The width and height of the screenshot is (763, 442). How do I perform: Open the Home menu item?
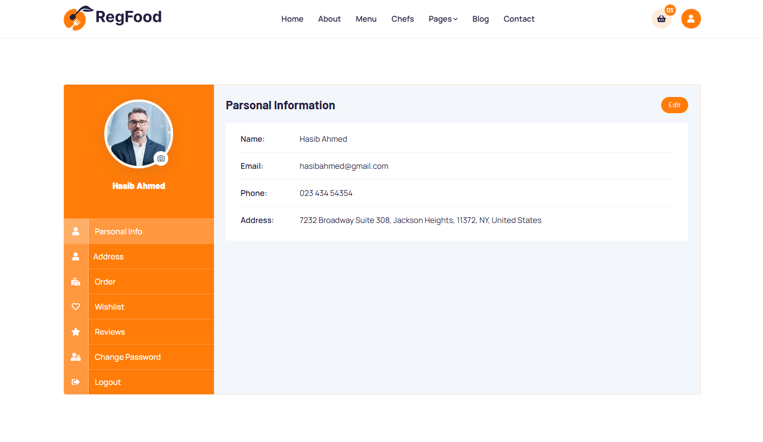[x=292, y=19]
